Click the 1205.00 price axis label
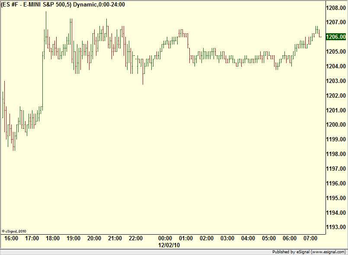 [x=336, y=51]
